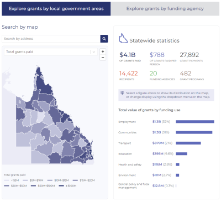The height and width of the screenshot is (201, 221).
Task: Focus the Search by address field
Action: (x=51, y=39)
